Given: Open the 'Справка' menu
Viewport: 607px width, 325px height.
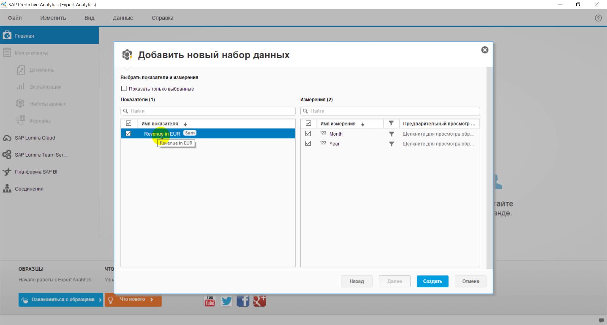Looking at the screenshot, I should click(162, 18).
